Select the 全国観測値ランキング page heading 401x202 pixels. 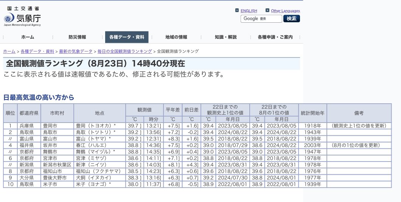tap(95, 64)
